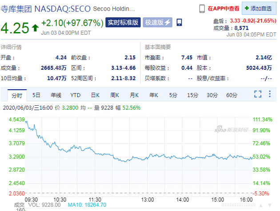Viewport: 280px width, 211px height.
Task: Open the three-dot chart options menu
Action: coord(270,94)
